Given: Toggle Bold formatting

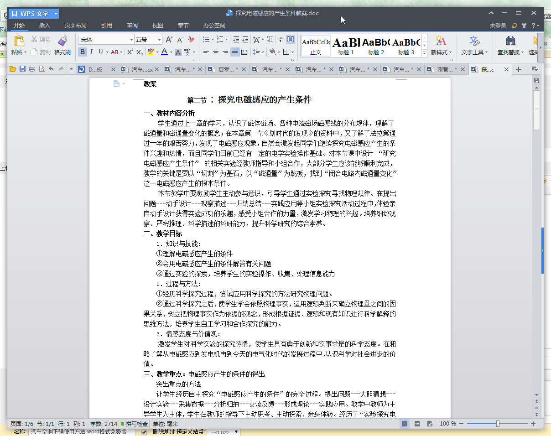Looking at the screenshot, I should point(83,52).
